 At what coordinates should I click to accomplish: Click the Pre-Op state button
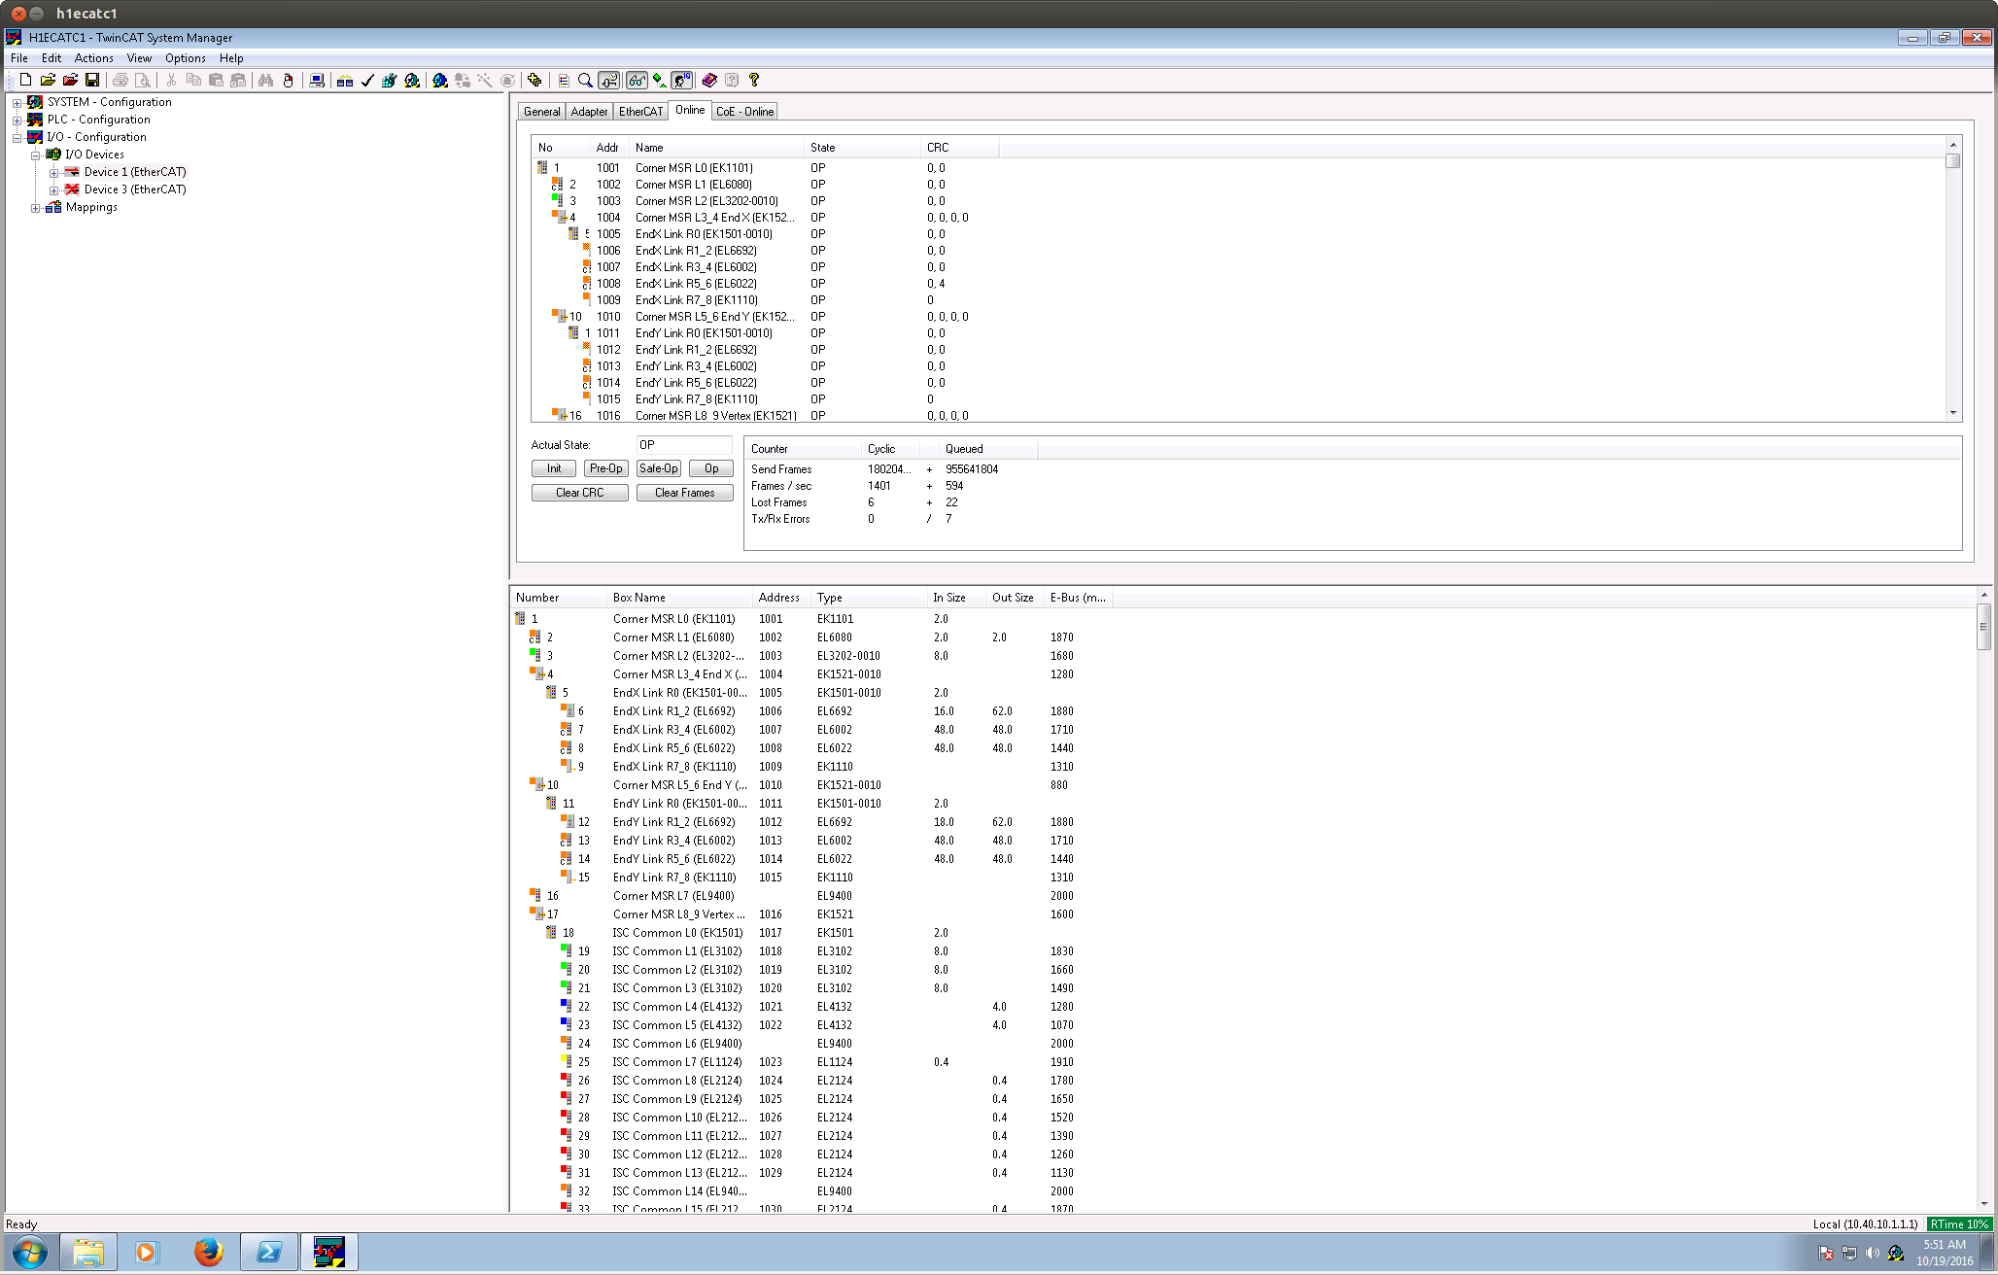point(605,468)
